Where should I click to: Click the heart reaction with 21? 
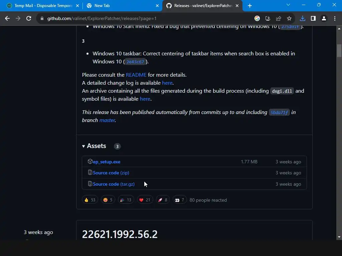click(x=145, y=200)
